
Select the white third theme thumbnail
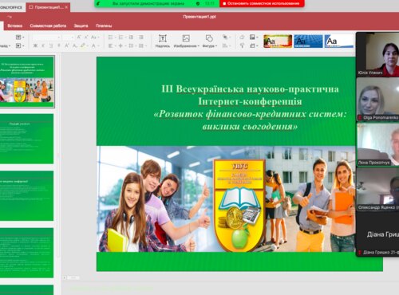point(339,41)
